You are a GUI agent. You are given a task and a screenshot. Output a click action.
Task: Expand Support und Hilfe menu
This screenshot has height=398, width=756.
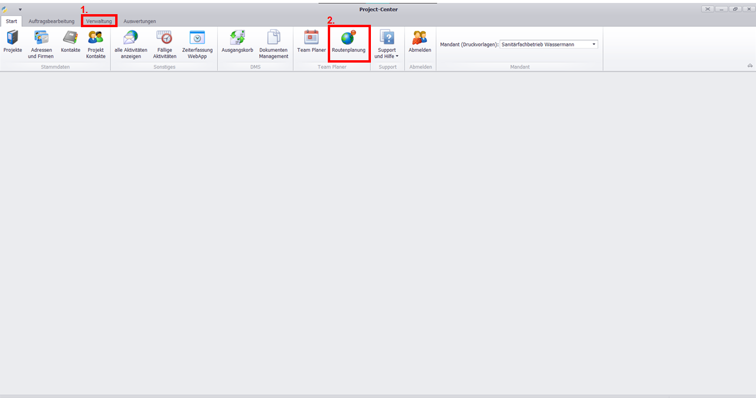[x=387, y=44]
